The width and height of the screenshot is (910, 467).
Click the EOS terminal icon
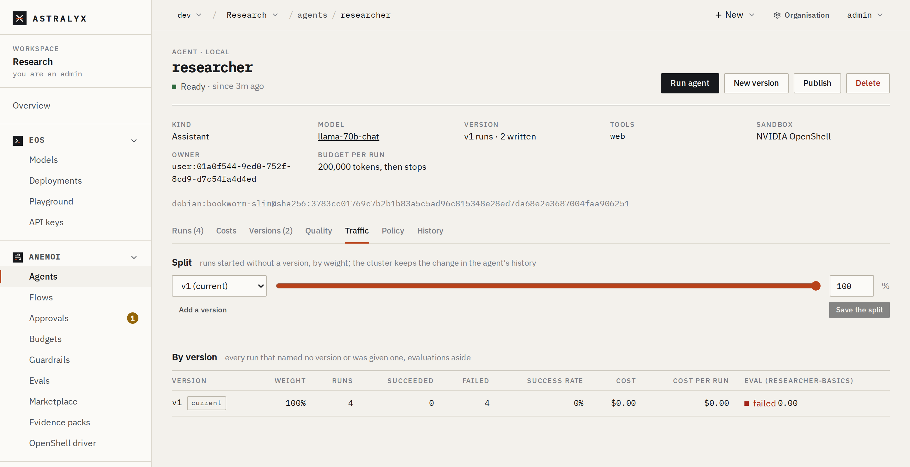(x=18, y=140)
